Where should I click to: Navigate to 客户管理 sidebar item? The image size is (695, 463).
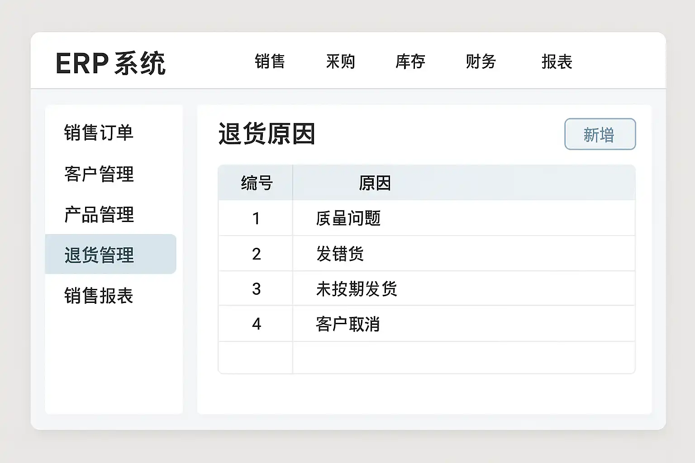coord(99,174)
